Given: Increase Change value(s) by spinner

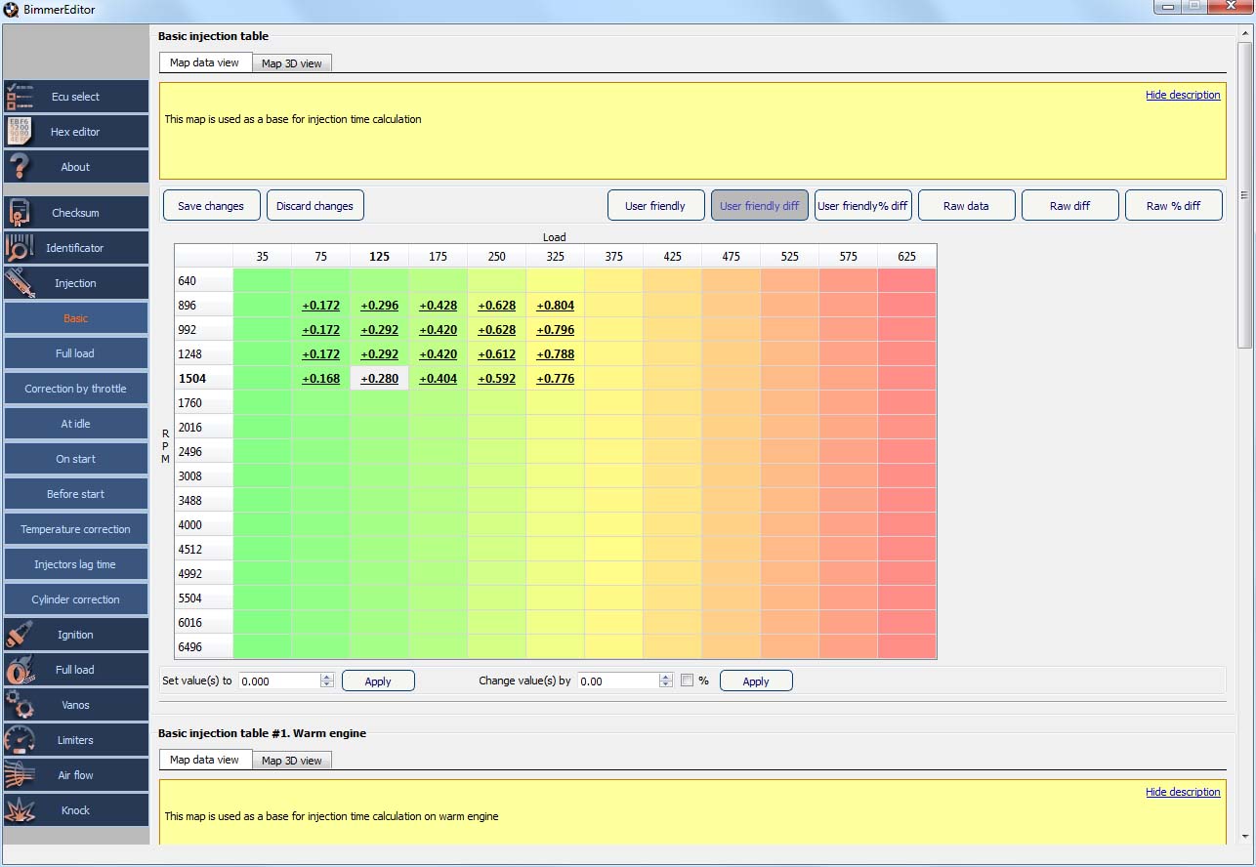Looking at the screenshot, I should click(666, 677).
